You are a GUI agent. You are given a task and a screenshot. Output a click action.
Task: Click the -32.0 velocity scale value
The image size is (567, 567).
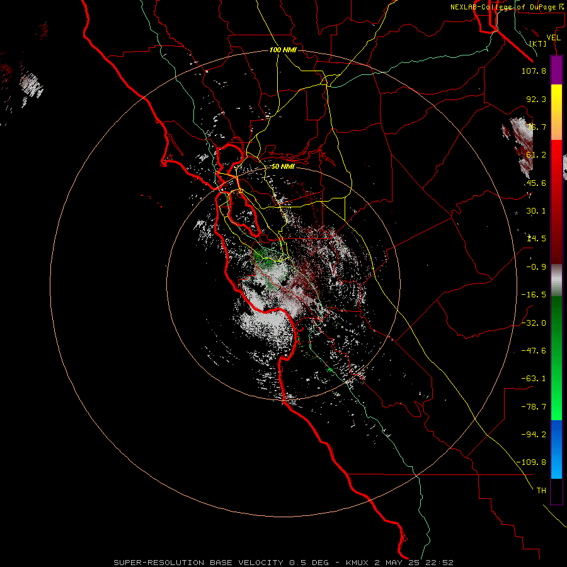pos(534,323)
